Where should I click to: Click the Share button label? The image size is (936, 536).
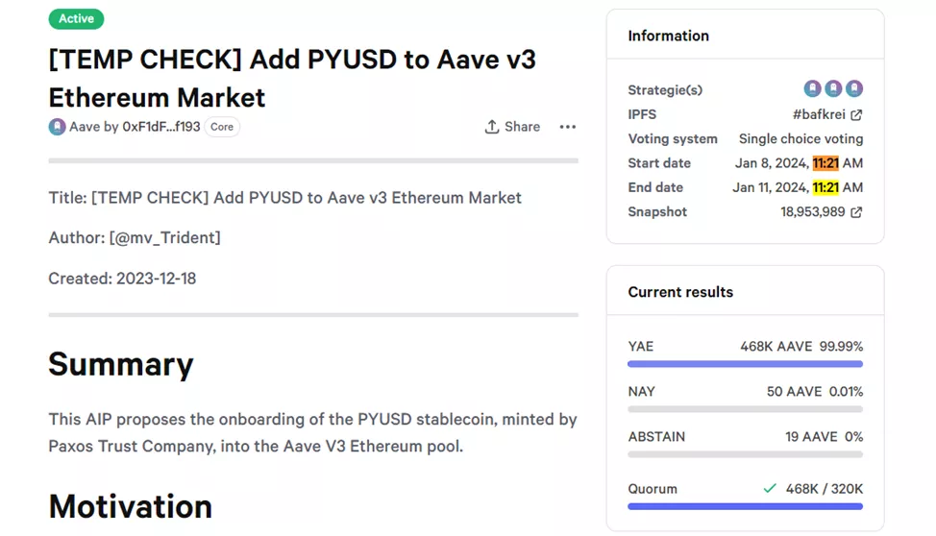(x=522, y=127)
